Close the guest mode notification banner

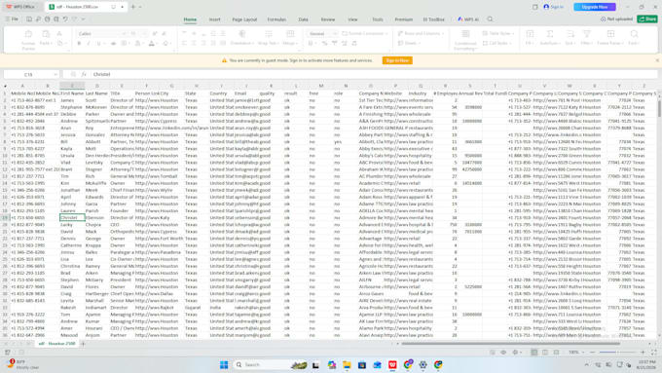coord(657,60)
